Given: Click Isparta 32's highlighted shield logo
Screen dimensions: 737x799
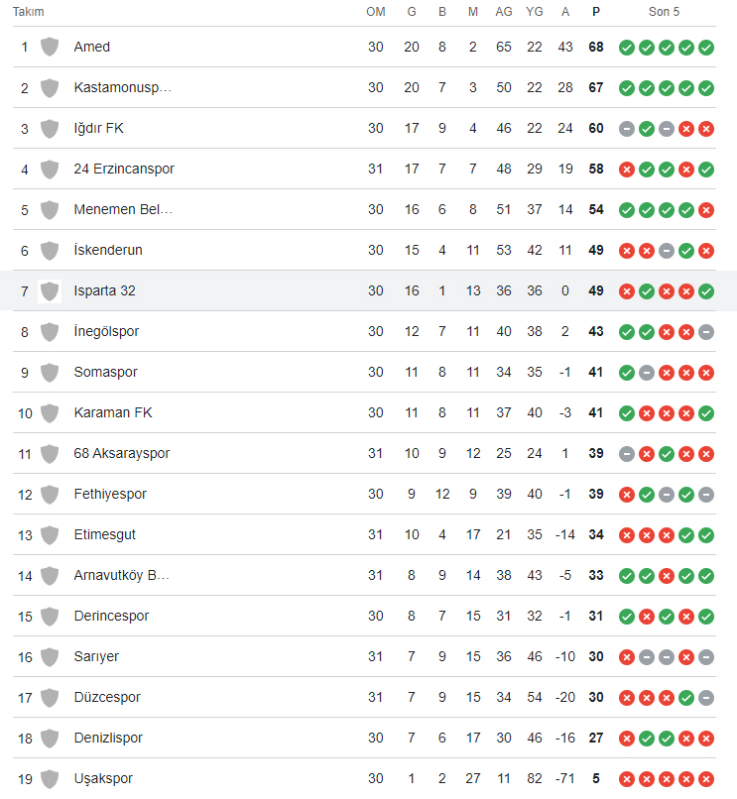Looking at the screenshot, I should (x=50, y=291).
